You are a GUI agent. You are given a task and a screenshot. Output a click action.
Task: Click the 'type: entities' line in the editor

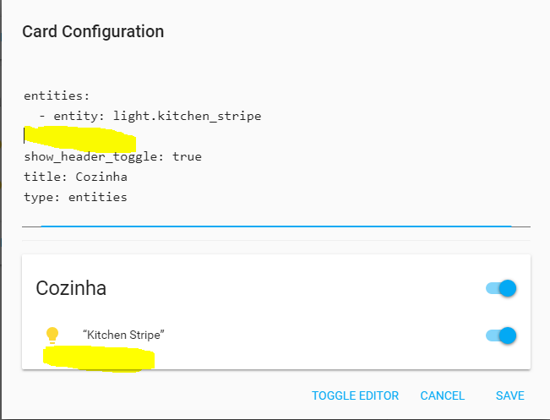[75, 197]
